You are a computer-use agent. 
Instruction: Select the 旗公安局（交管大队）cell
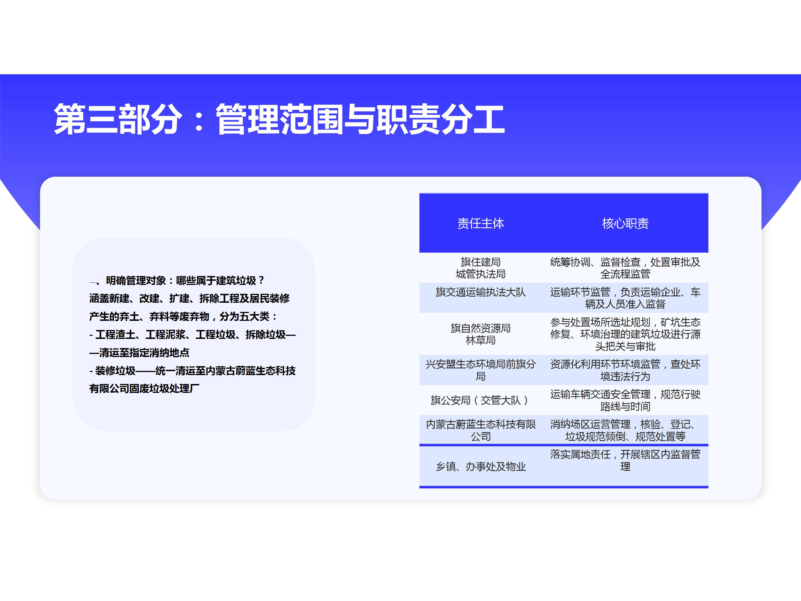[x=480, y=400]
